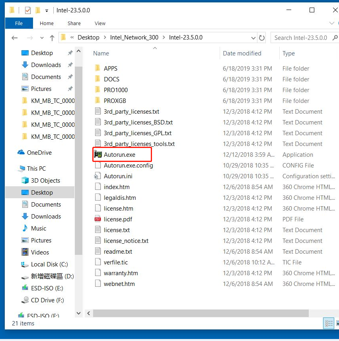Click the Up arrow navigation button
The height and width of the screenshot is (341, 339).
pyautogui.click(x=52, y=38)
